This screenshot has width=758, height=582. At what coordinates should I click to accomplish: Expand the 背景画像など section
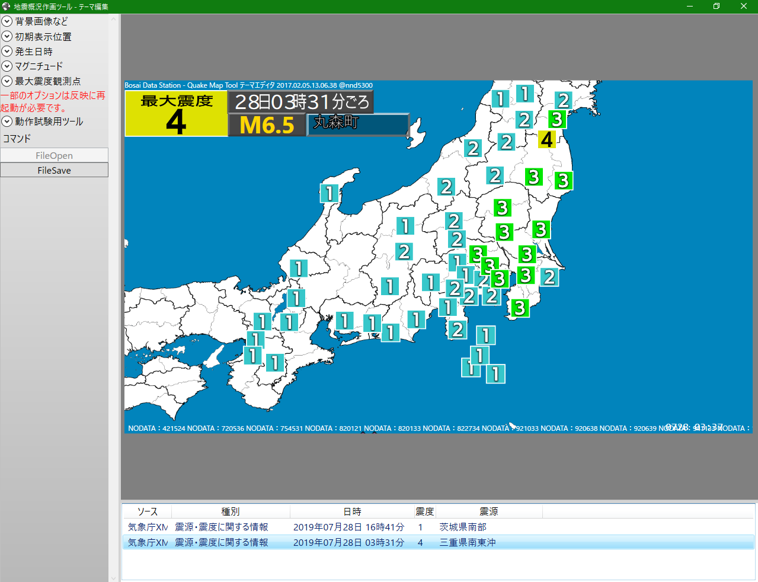pyautogui.click(x=7, y=21)
